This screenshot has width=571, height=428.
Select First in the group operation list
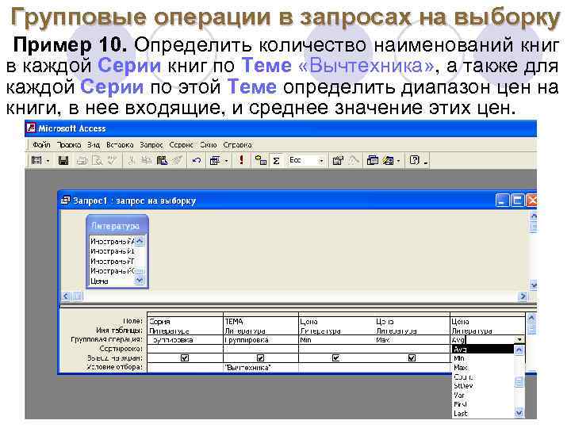point(482,404)
